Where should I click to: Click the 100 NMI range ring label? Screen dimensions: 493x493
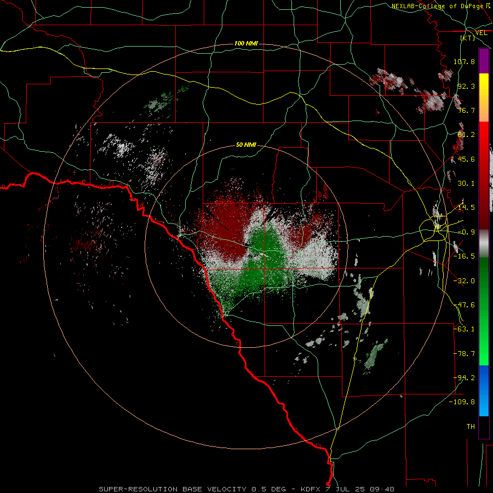[x=246, y=43]
